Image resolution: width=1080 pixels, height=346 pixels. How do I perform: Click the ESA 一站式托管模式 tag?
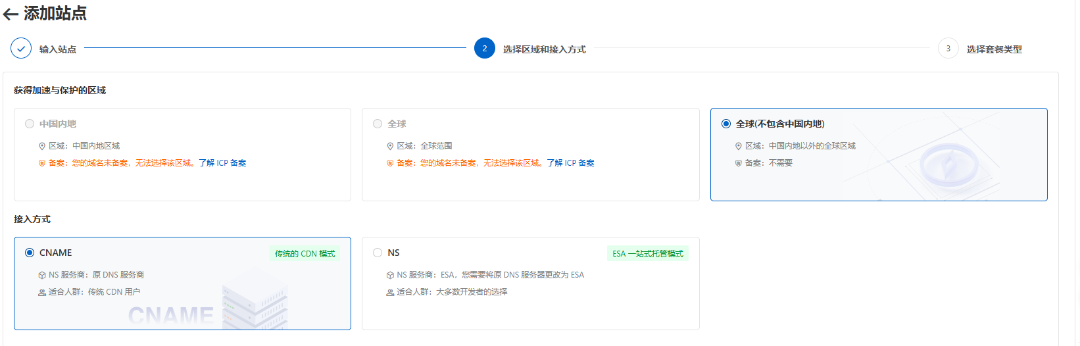coord(647,254)
